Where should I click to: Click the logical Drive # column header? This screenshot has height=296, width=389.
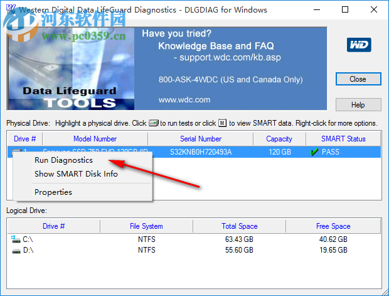[53, 226]
